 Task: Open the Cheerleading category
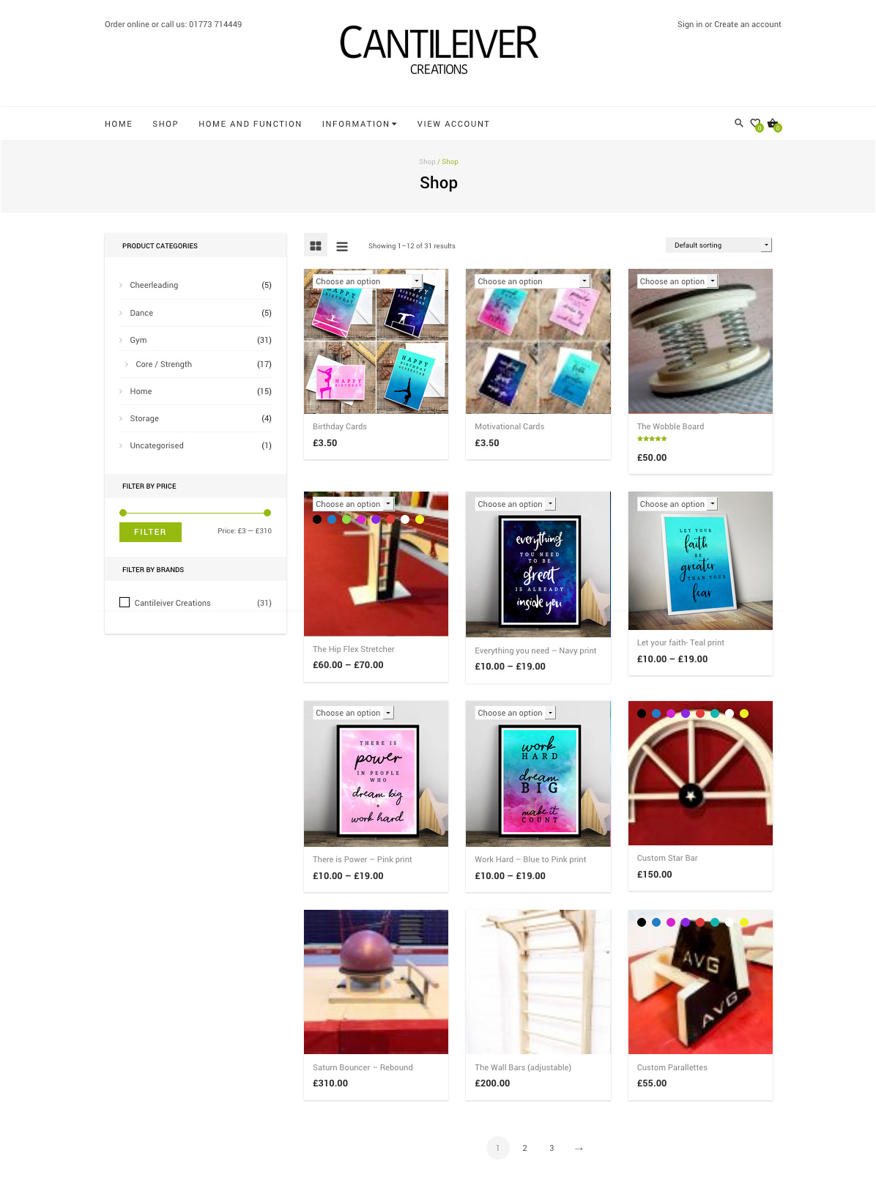pyautogui.click(x=154, y=285)
